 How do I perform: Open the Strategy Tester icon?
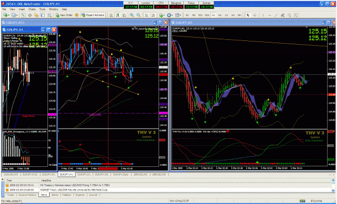pos(50,15)
